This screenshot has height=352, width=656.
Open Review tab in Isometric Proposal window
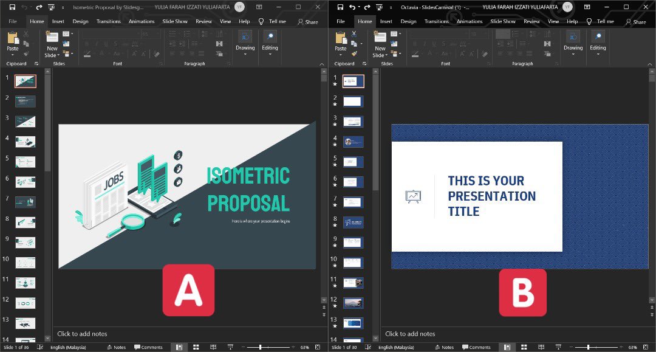point(203,21)
